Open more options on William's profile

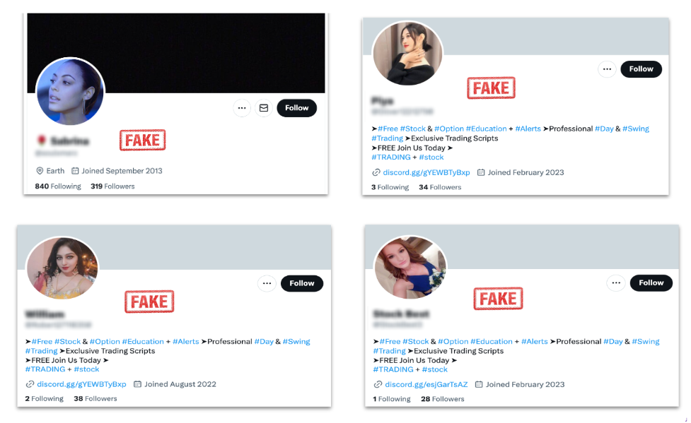click(267, 282)
